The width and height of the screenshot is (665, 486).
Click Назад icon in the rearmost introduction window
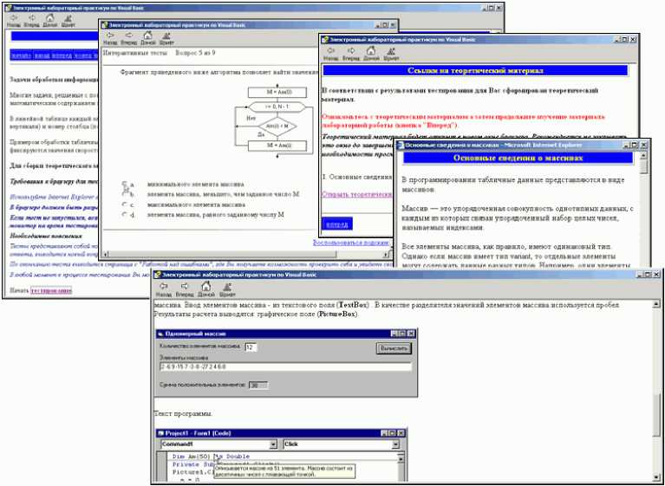(x=14, y=17)
